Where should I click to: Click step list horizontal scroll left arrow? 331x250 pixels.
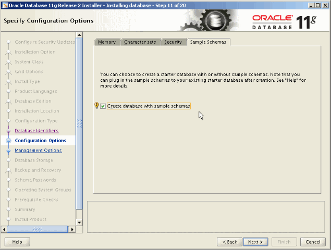[x=4, y=229]
